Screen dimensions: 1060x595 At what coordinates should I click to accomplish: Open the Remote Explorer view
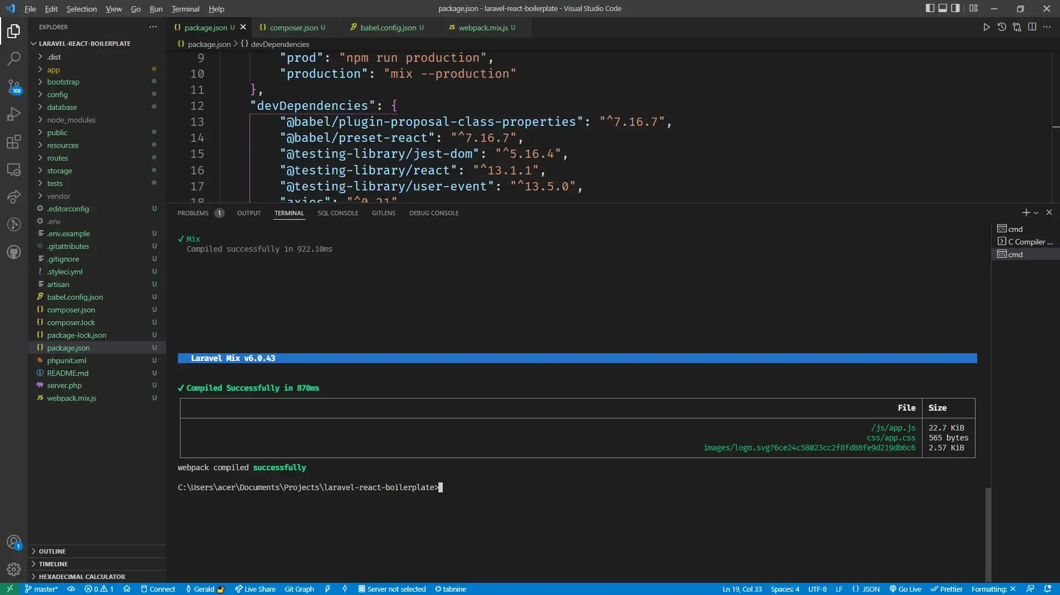point(14,169)
